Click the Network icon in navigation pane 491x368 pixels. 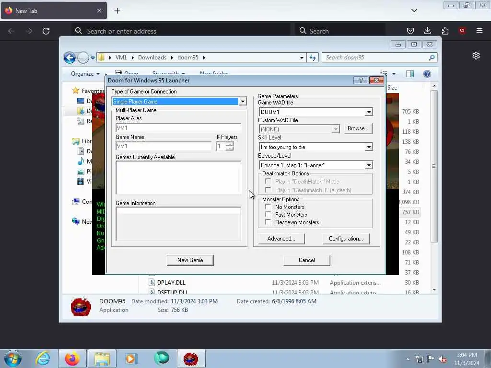[75, 221]
